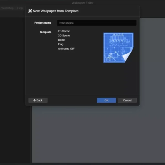Click the New Wallpaper from Template title
The width and height of the screenshot is (165, 165).
coord(56,11)
